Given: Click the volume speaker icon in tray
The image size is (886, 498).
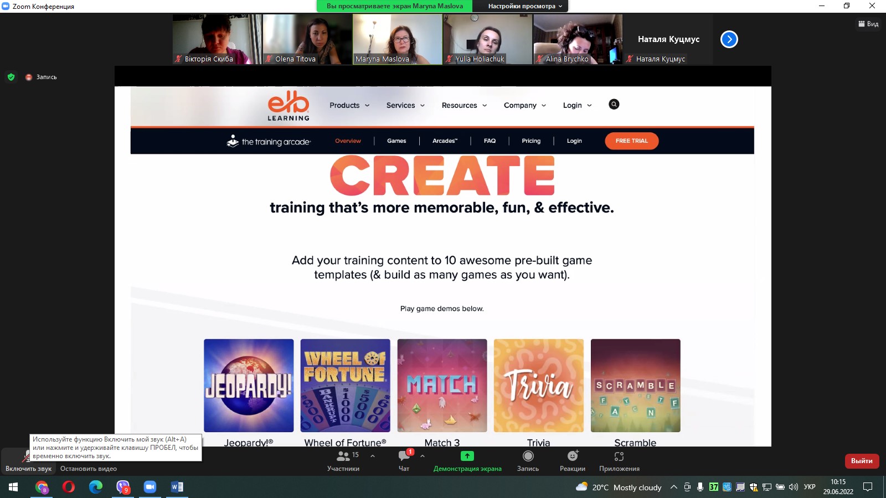Looking at the screenshot, I should 794,487.
